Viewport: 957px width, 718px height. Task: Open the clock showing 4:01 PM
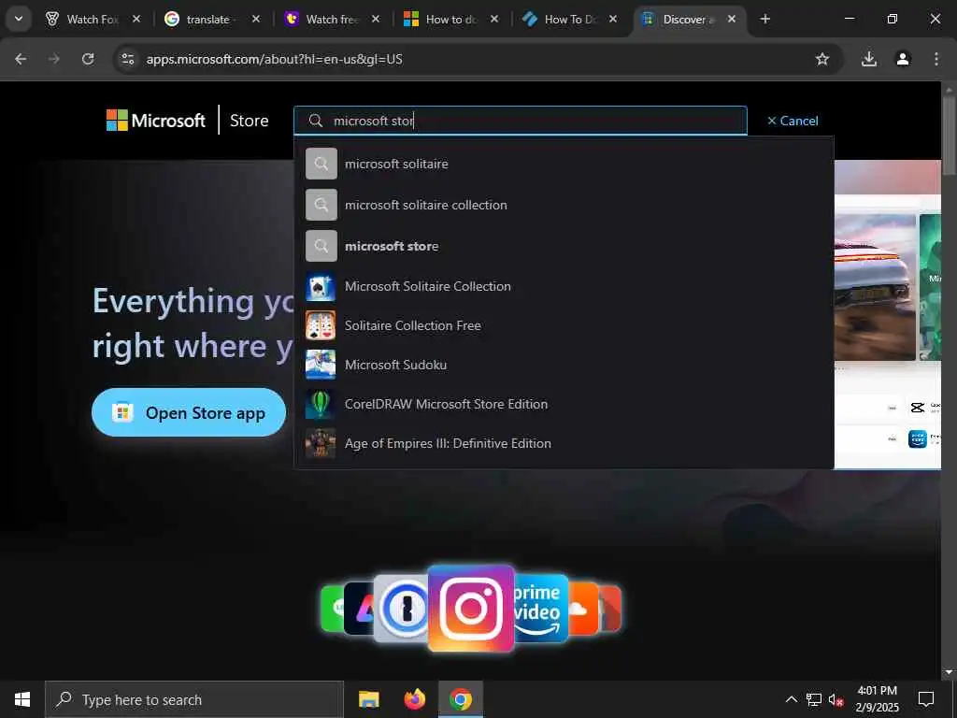click(877, 699)
